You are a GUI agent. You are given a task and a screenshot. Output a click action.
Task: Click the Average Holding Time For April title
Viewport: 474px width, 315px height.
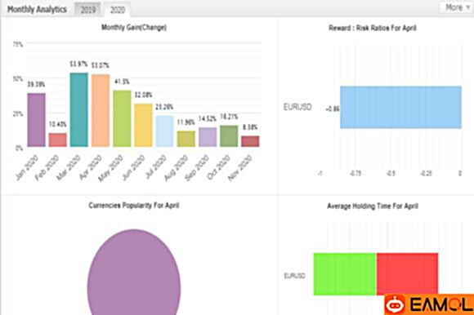[x=373, y=206]
